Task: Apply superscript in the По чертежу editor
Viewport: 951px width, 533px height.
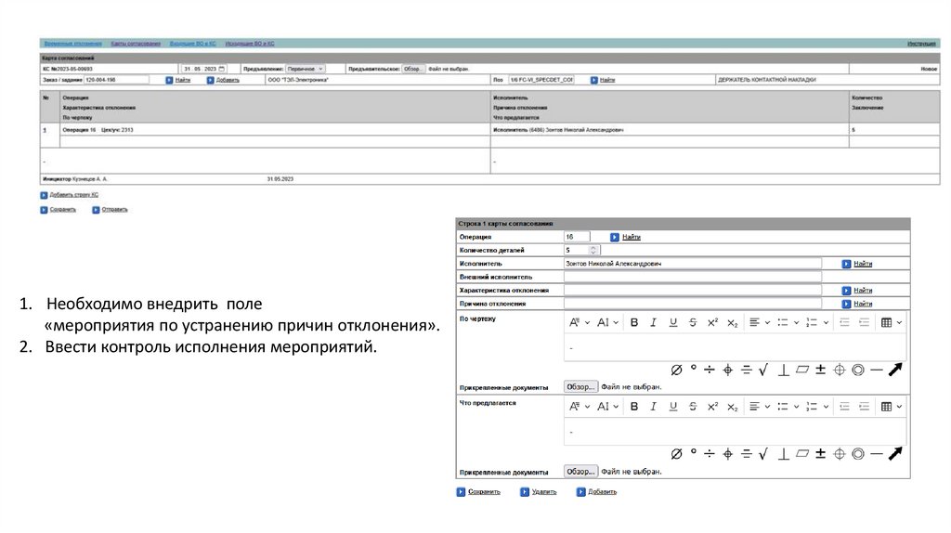Action: (712, 322)
